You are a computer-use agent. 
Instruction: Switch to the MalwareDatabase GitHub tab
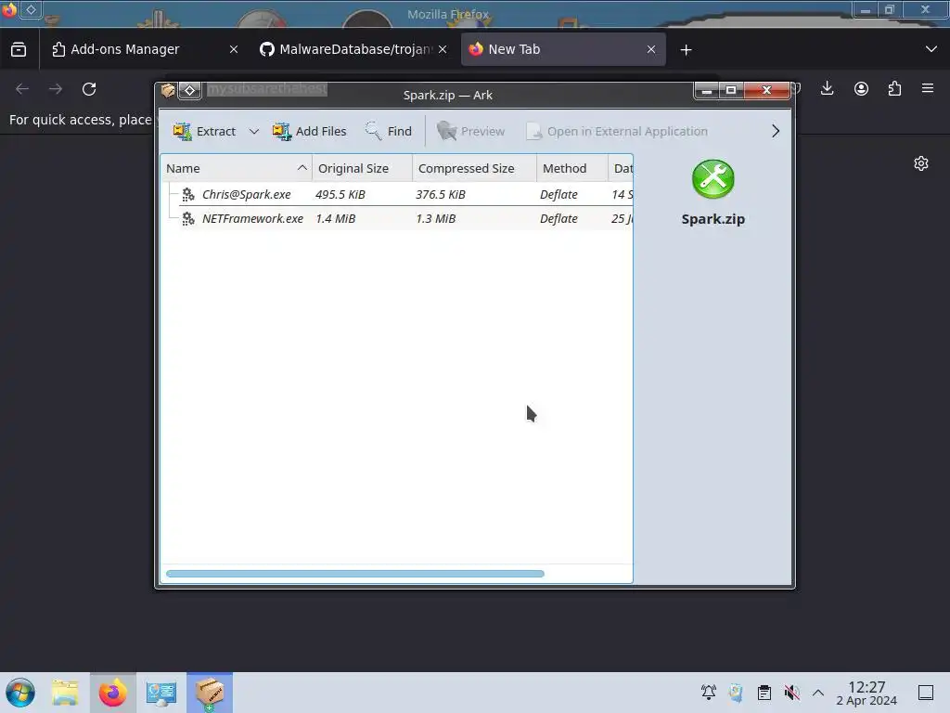[x=354, y=49]
